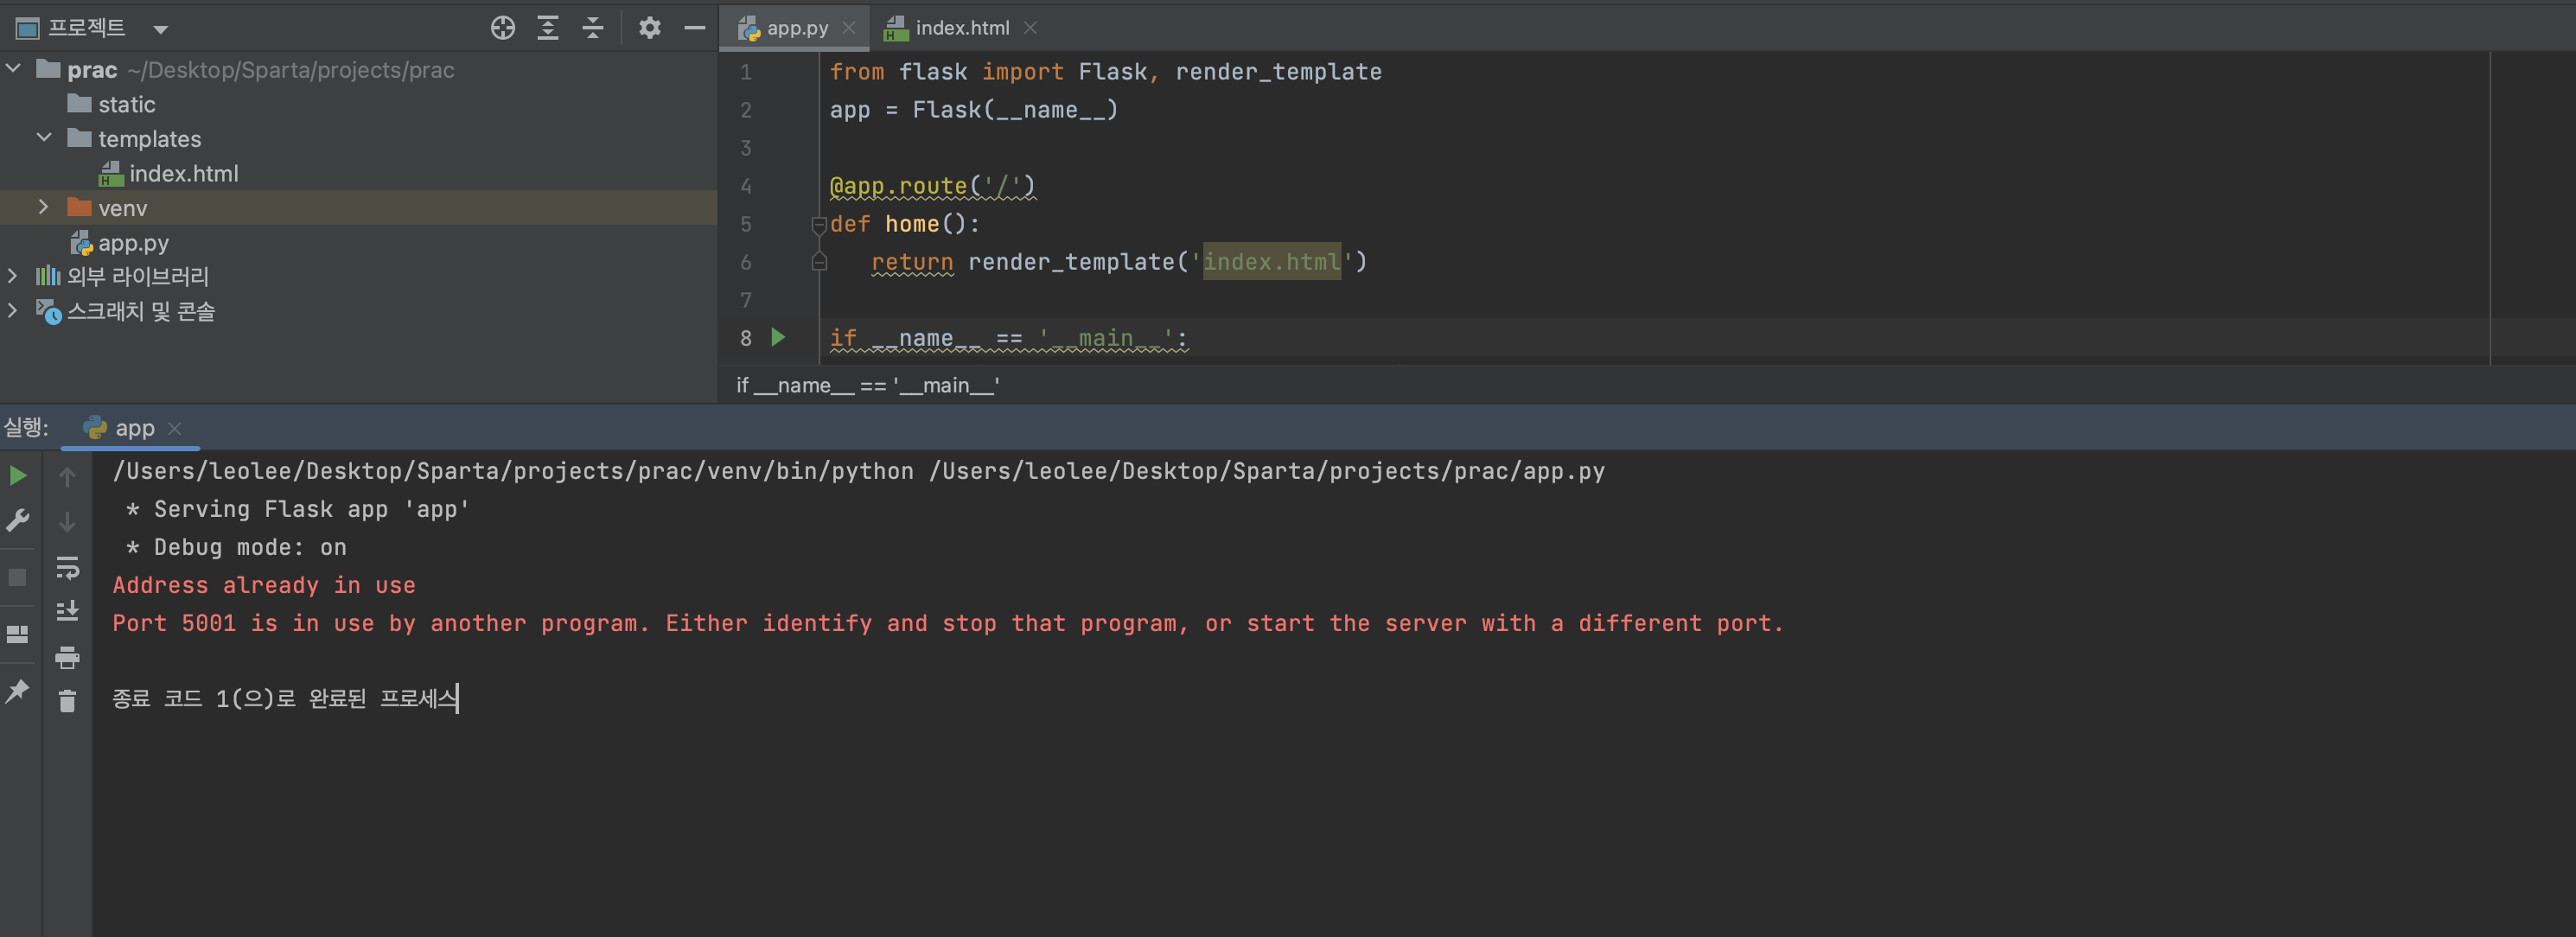Click down-the-stack-trace arrow
This screenshot has height=937, width=2576.
67,521
